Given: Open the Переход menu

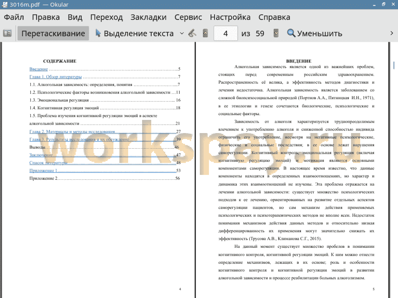Looking at the screenshot, I should coord(107,17).
